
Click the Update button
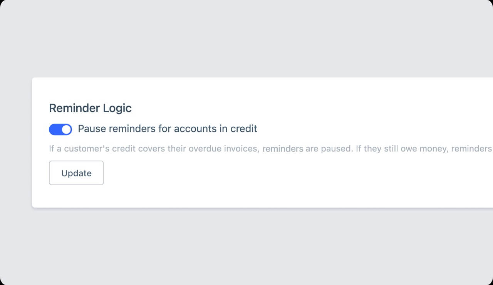point(76,173)
